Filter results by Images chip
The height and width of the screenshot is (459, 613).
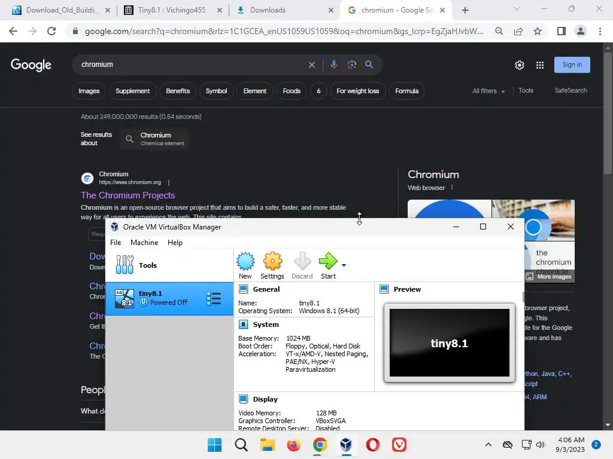89,91
